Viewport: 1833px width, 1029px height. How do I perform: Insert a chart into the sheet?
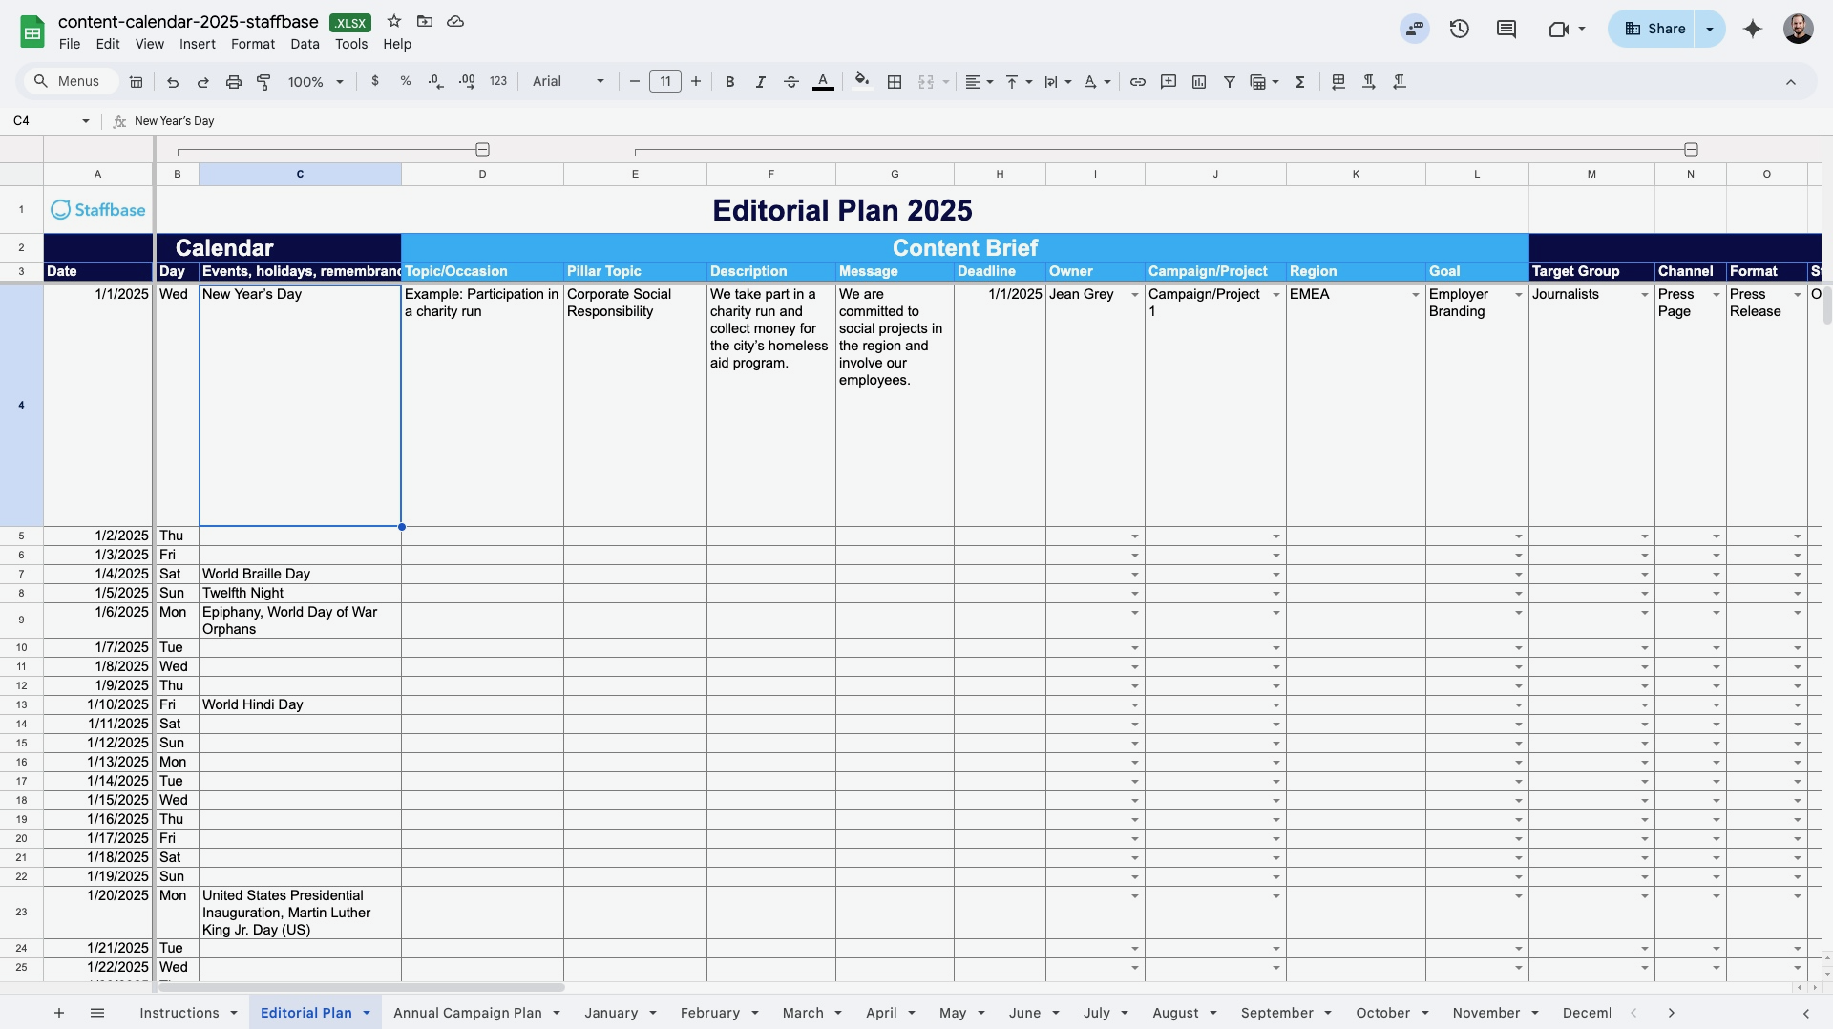pos(1199,82)
